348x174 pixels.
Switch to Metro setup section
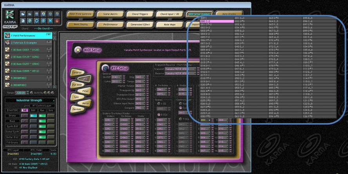85,103
